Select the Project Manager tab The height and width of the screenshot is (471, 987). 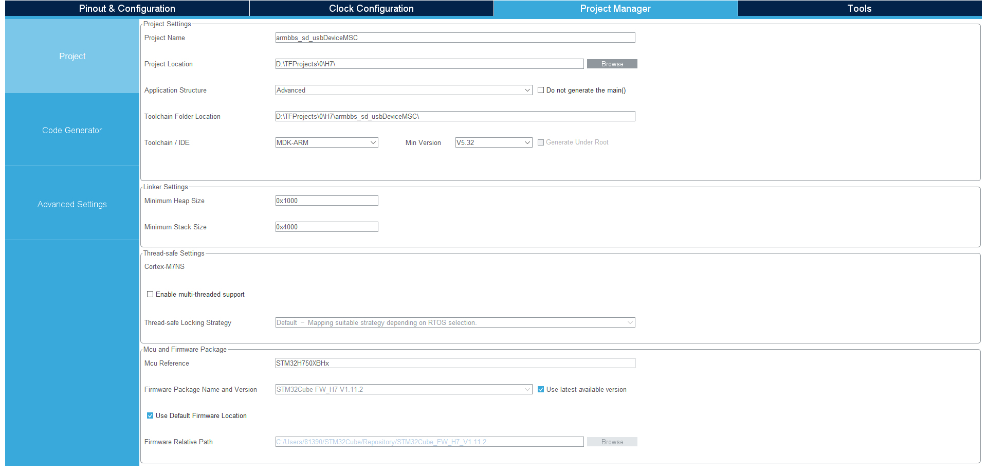click(615, 8)
